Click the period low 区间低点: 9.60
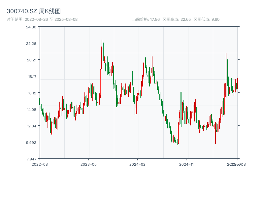 pos(207,19)
